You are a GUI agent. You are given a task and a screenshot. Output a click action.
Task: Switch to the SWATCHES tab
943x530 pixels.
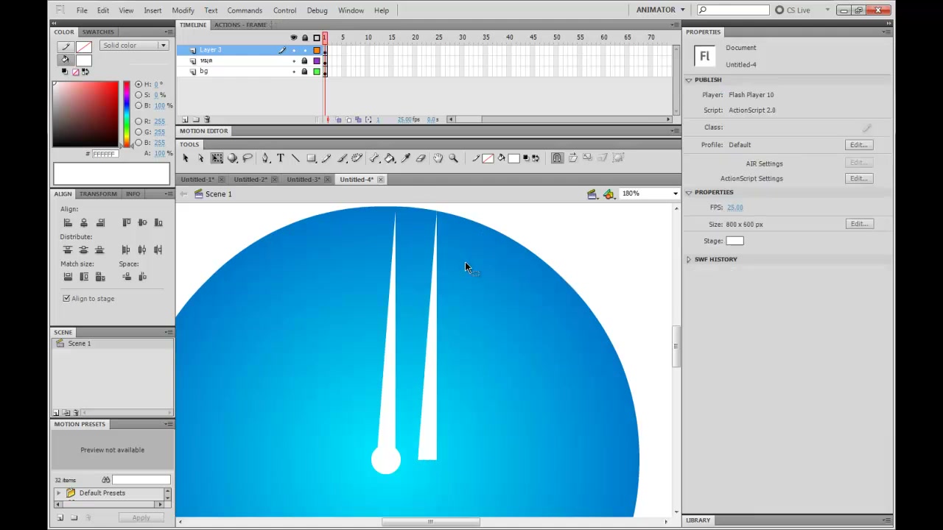[x=98, y=32]
